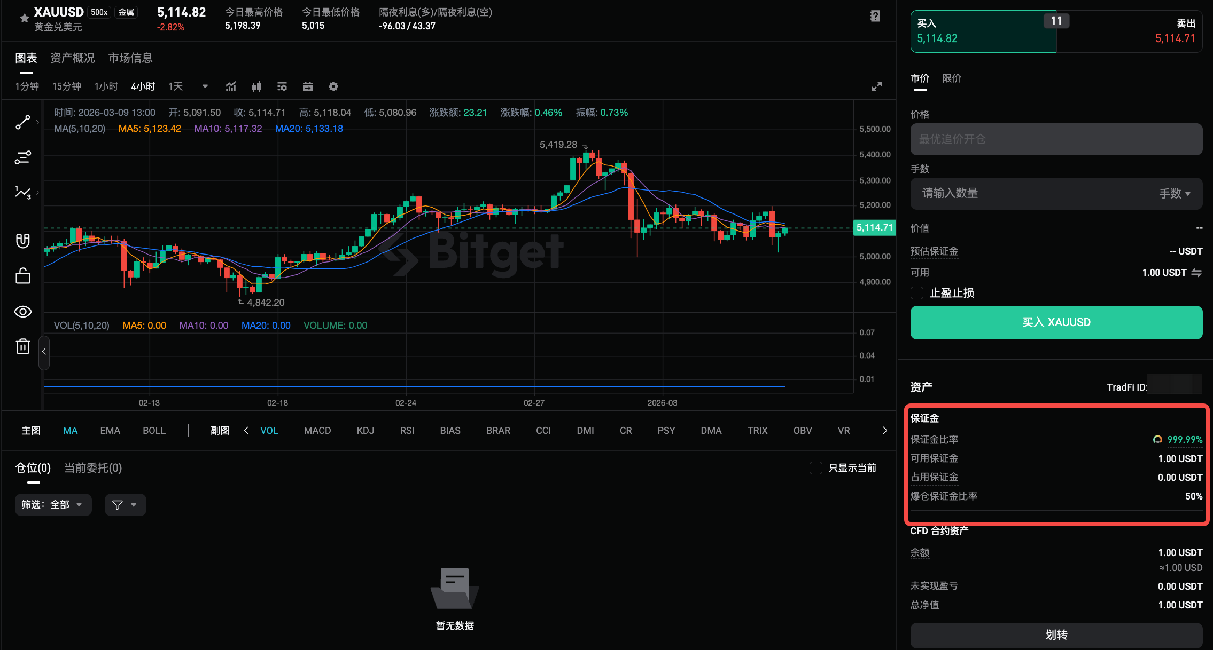Switch to the 限价 order tab
1213x650 pixels.
(x=952, y=78)
